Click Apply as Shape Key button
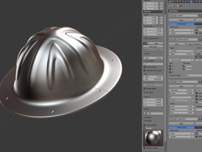The height and width of the screenshot is (152, 202). click(x=194, y=44)
